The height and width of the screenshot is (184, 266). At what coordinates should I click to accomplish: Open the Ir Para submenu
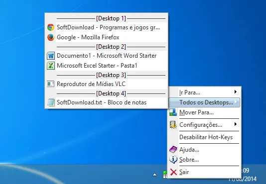pos(205,92)
